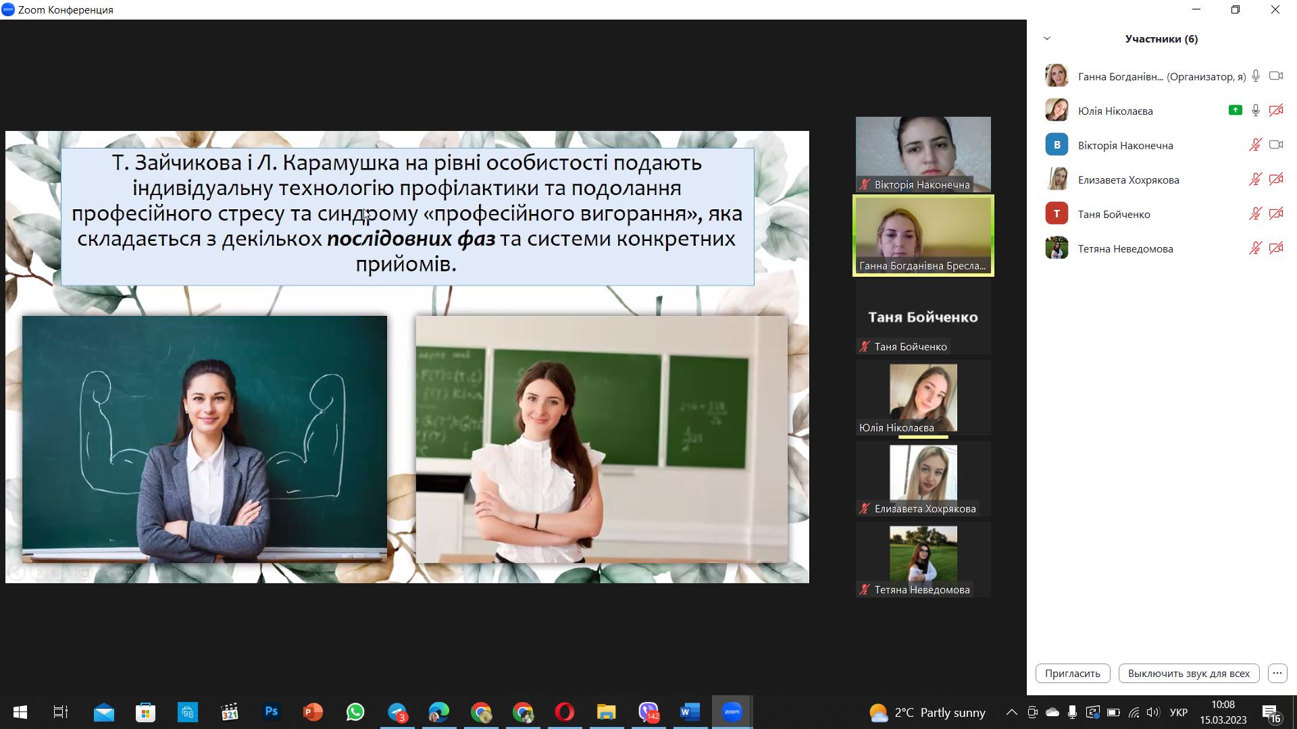1297x729 pixels.
Task: Select Елизавета Хохрякова participant entry
Action: pyautogui.click(x=1128, y=180)
